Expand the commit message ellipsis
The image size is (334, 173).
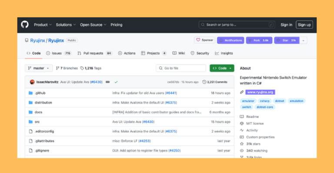(x=108, y=82)
